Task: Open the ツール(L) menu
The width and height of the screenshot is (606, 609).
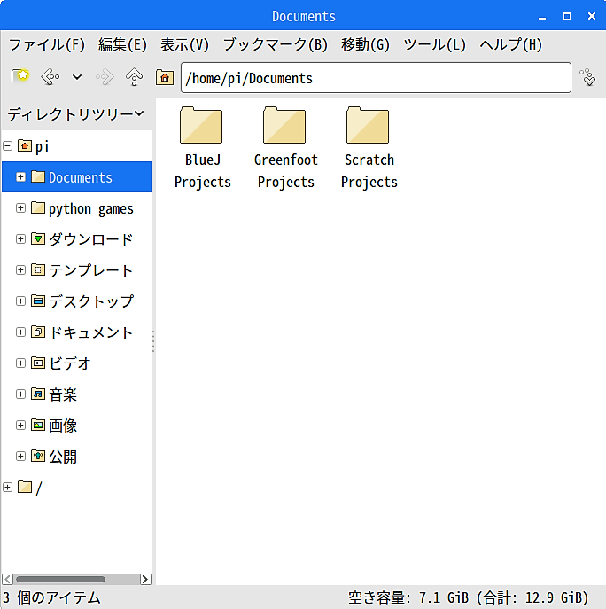Action: [434, 44]
